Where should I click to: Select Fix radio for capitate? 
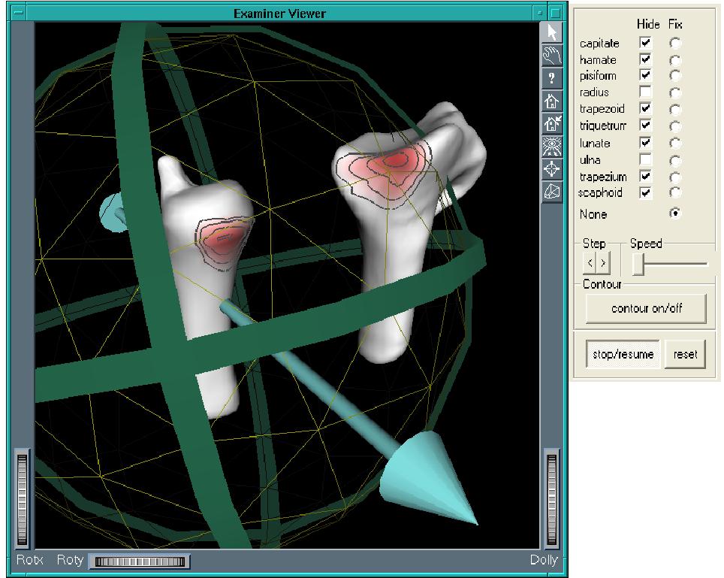tap(675, 44)
